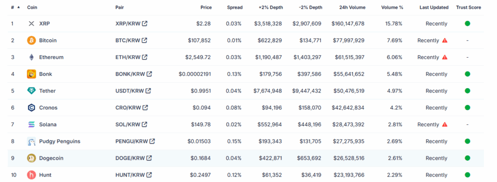
Task: Open the XRP coin name link
Action: (x=44, y=24)
